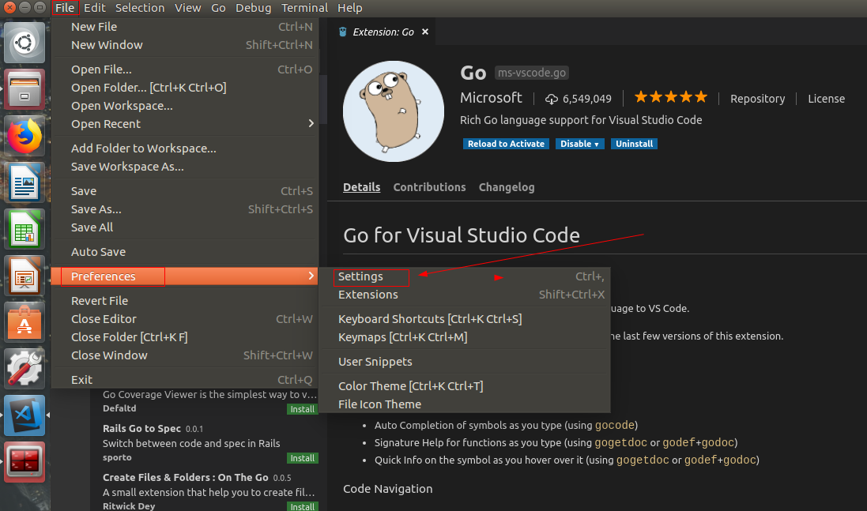Click the Uninstall button
The image size is (867, 511).
click(635, 144)
